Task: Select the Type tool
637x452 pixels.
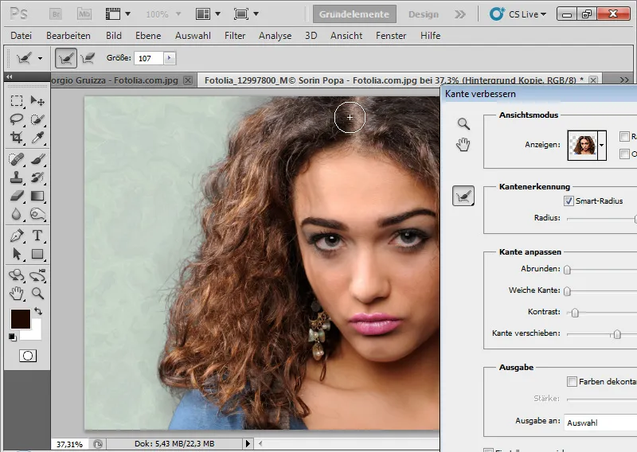Action: pos(37,236)
